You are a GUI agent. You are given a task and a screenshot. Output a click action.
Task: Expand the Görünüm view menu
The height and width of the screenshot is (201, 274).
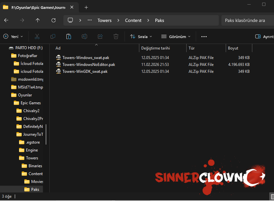click(176, 36)
